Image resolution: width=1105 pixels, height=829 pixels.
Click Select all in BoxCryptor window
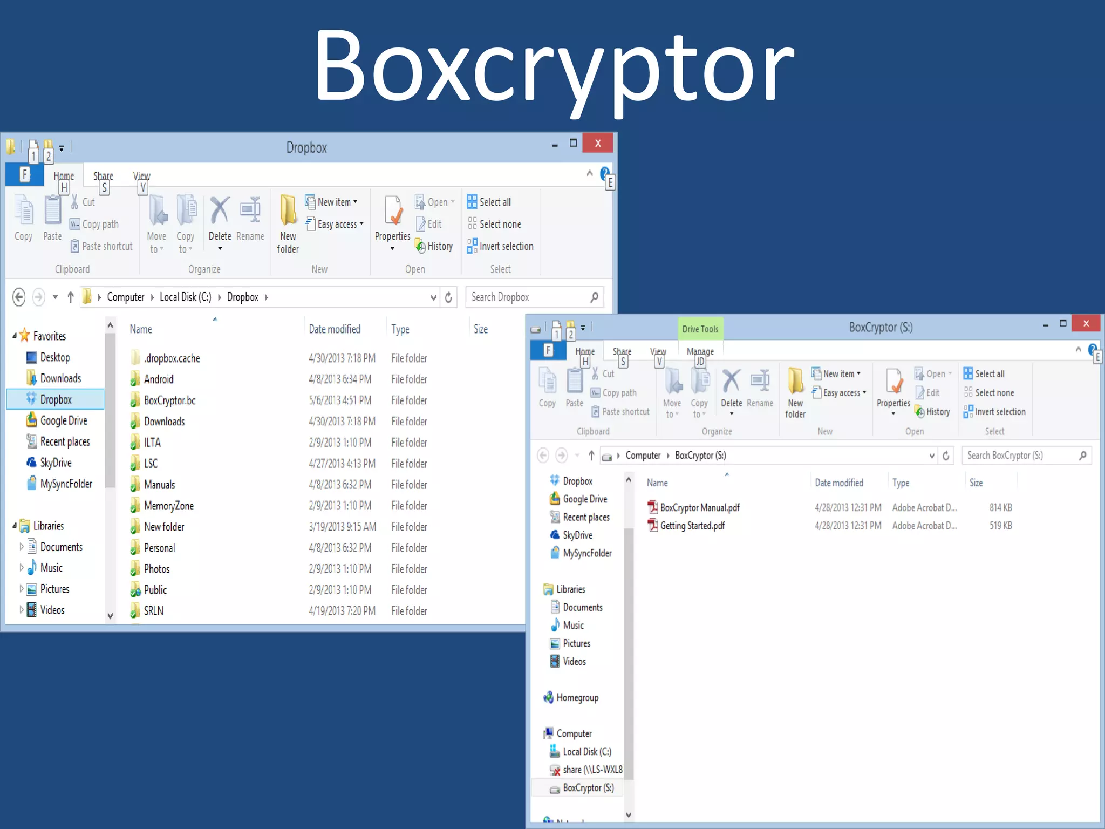pyautogui.click(x=984, y=373)
